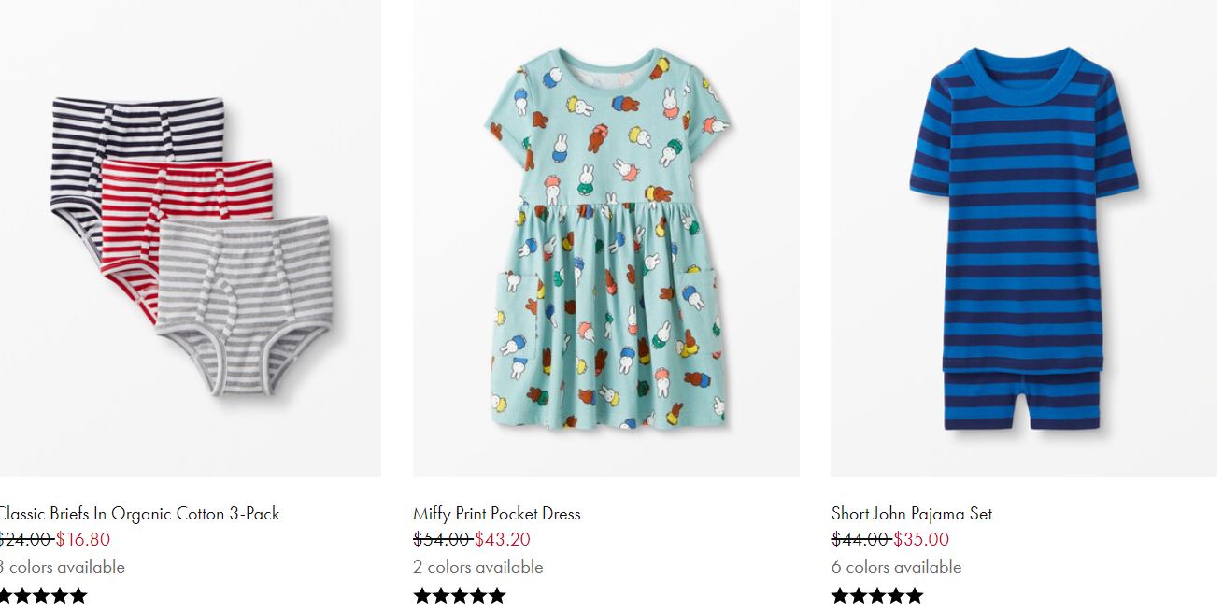Click the star rating under Classic Briefs

pos(43,595)
